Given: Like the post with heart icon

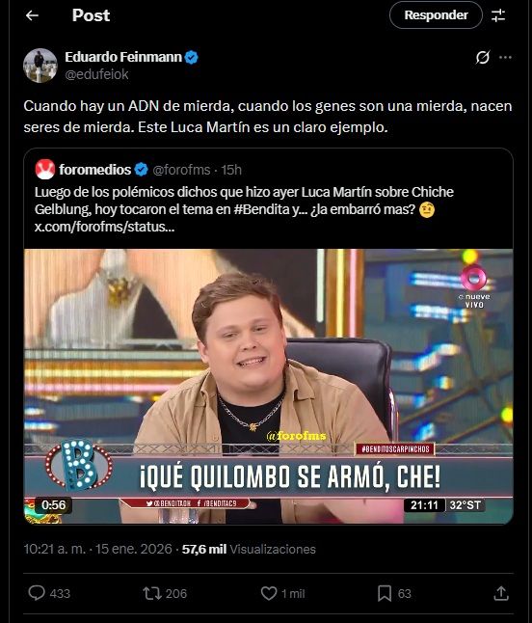Looking at the screenshot, I should (269, 593).
